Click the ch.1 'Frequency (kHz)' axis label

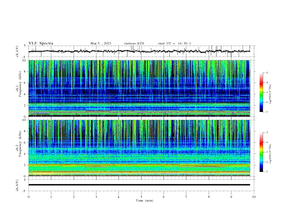[20, 84]
